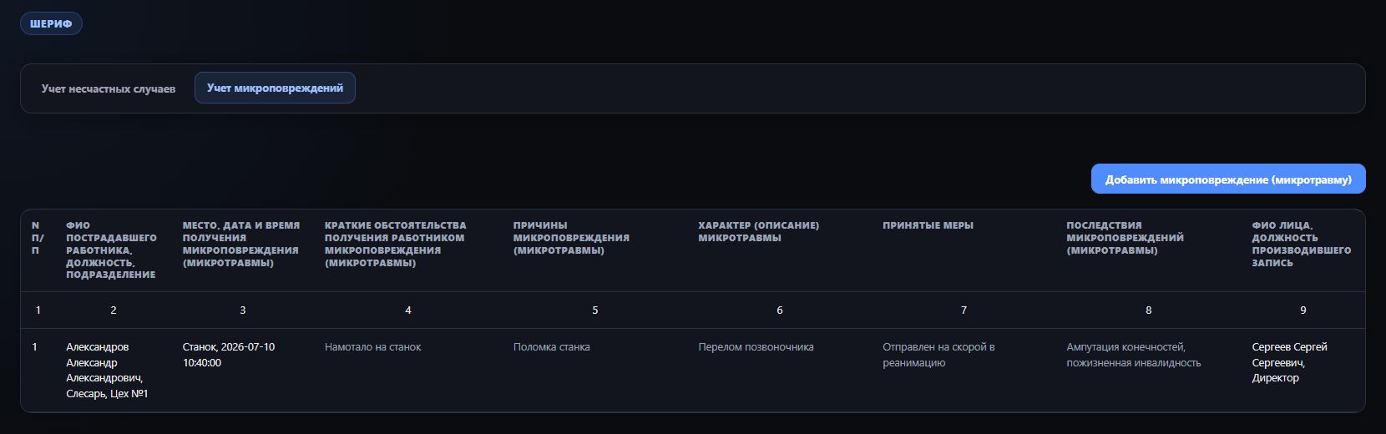This screenshot has height=434, width=1386.
Task: Click the N П/П column header
Action: pos(38,238)
